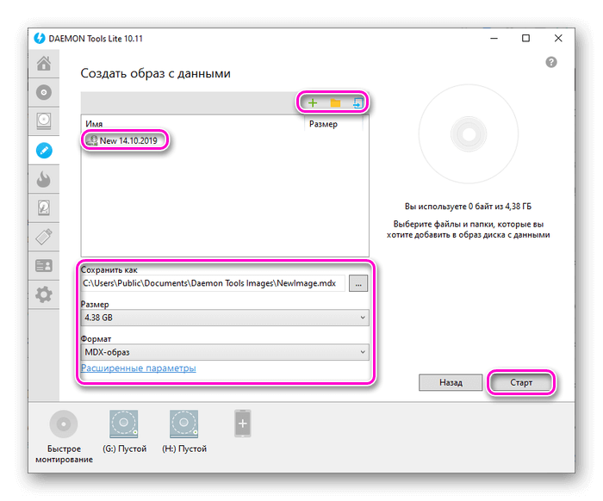This screenshot has height=501, width=603.
Task: Select the (G:) Пустой virtual drive
Action: pyautogui.click(x=124, y=431)
